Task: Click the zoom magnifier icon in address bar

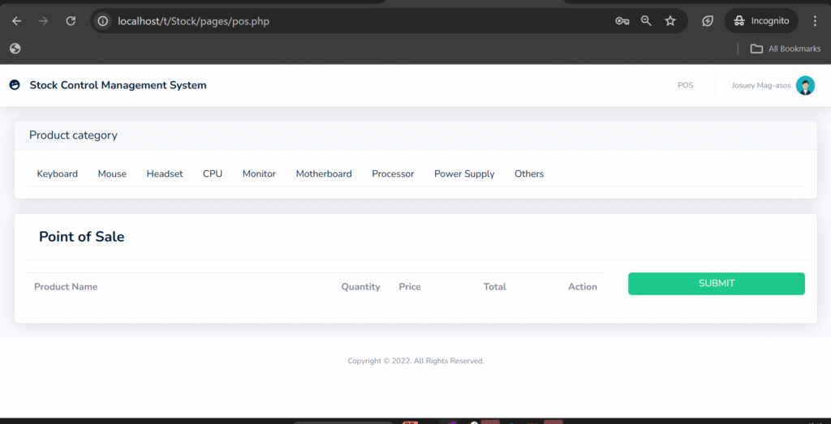Action: 646,21
